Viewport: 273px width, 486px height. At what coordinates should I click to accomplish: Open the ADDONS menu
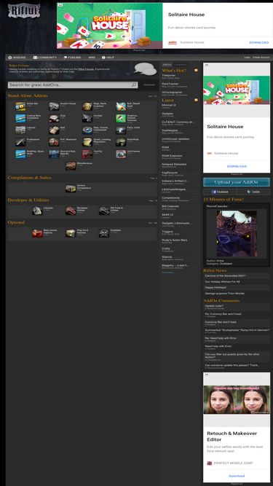click(x=17, y=58)
